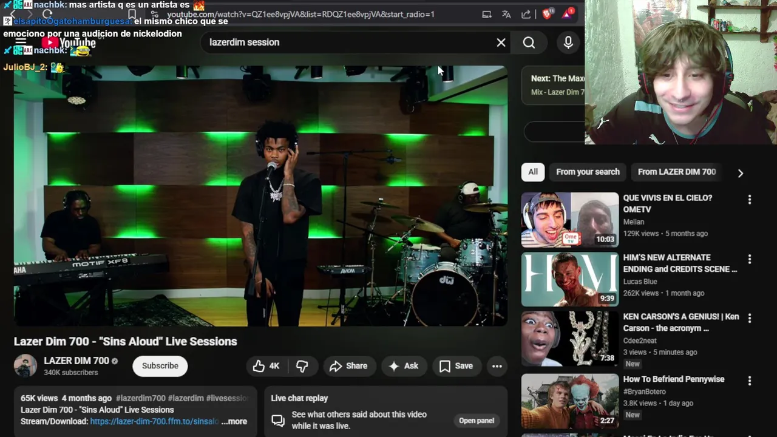Bookmark this page with the bookmark icon
This screenshot has height=437, width=777.
point(132,14)
